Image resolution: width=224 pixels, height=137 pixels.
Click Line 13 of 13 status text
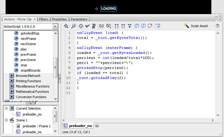(76, 132)
